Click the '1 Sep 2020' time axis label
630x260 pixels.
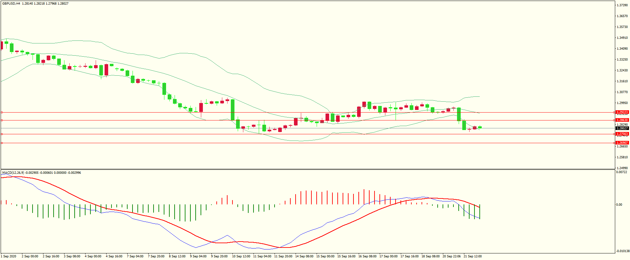pos(9,256)
